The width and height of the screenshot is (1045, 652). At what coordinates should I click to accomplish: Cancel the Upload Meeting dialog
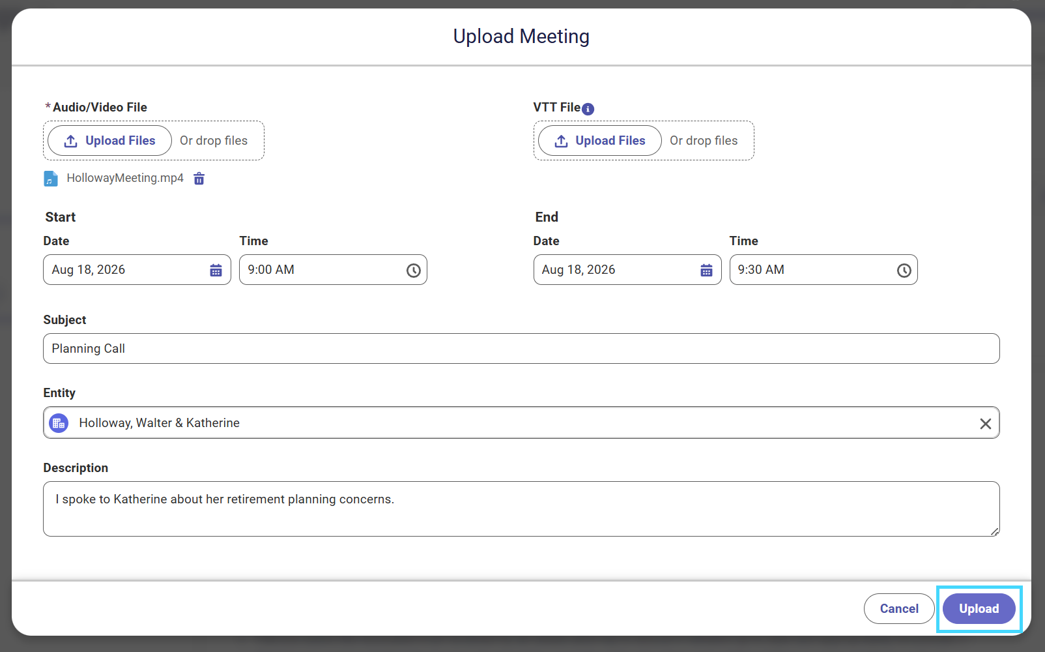click(x=899, y=608)
